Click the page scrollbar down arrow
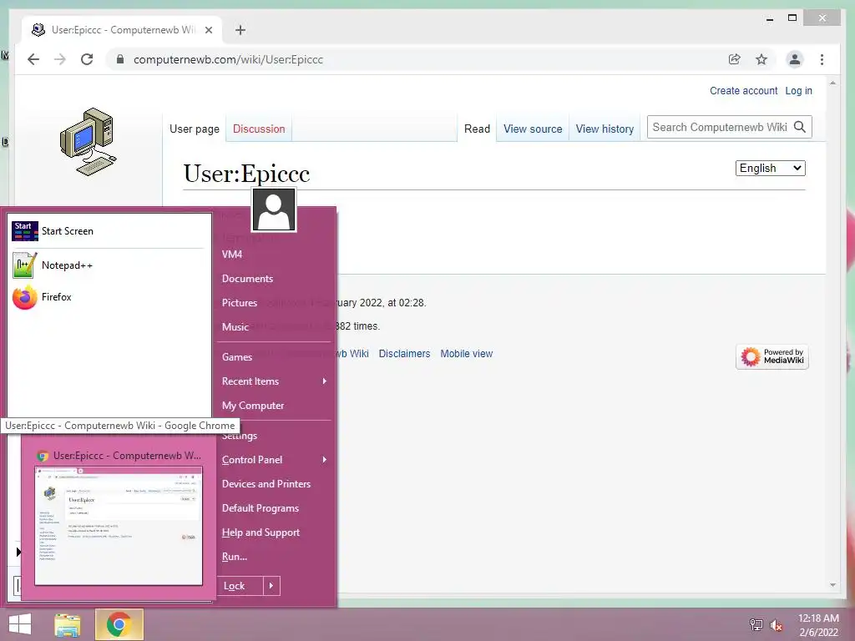 point(832,585)
